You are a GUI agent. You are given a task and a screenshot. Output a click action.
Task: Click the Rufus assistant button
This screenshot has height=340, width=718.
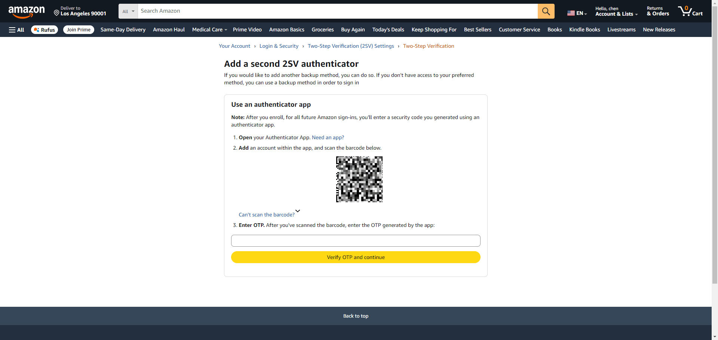(x=45, y=30)
